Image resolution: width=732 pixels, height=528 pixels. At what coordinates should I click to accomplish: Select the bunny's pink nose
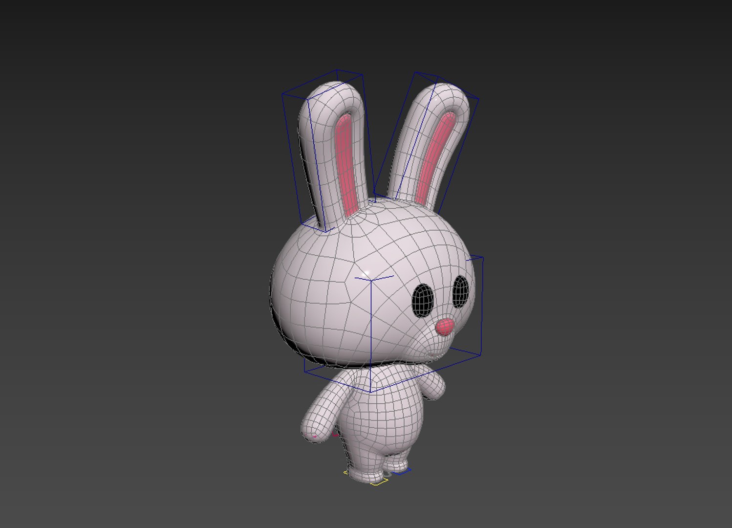tap(444, 327)
